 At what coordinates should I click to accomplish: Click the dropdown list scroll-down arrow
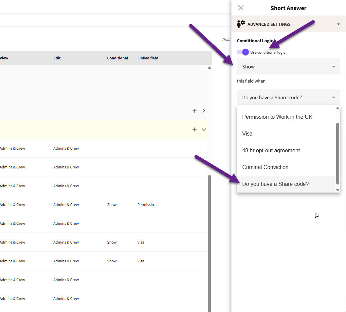tap(338, 190)
